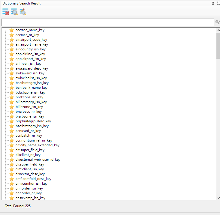Select the awl:winelist_isn_key entry

coord(31,78)
